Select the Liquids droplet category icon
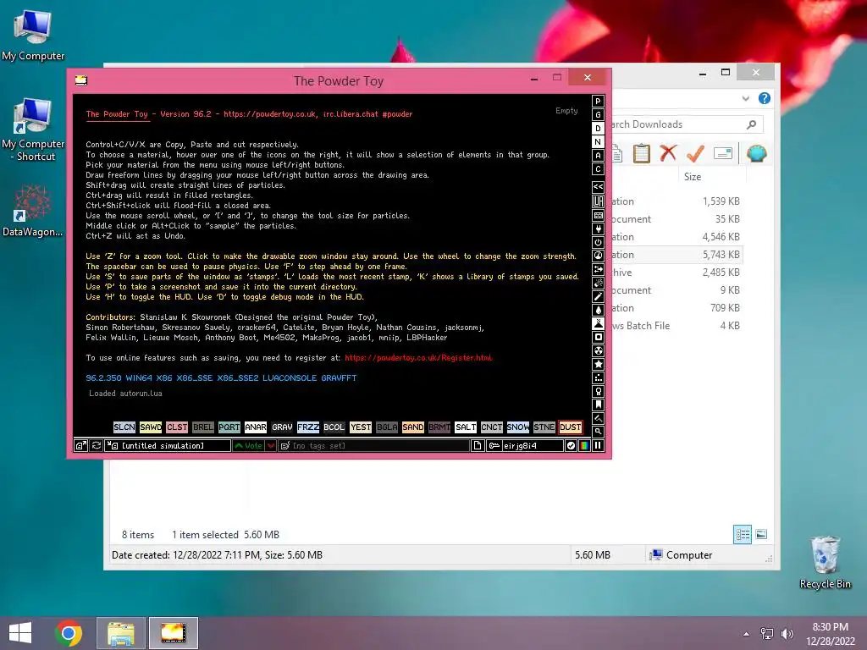 [x=598, y=310]
